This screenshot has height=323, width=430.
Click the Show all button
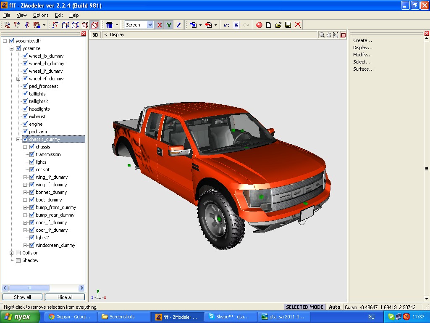[x=22, y=297]
